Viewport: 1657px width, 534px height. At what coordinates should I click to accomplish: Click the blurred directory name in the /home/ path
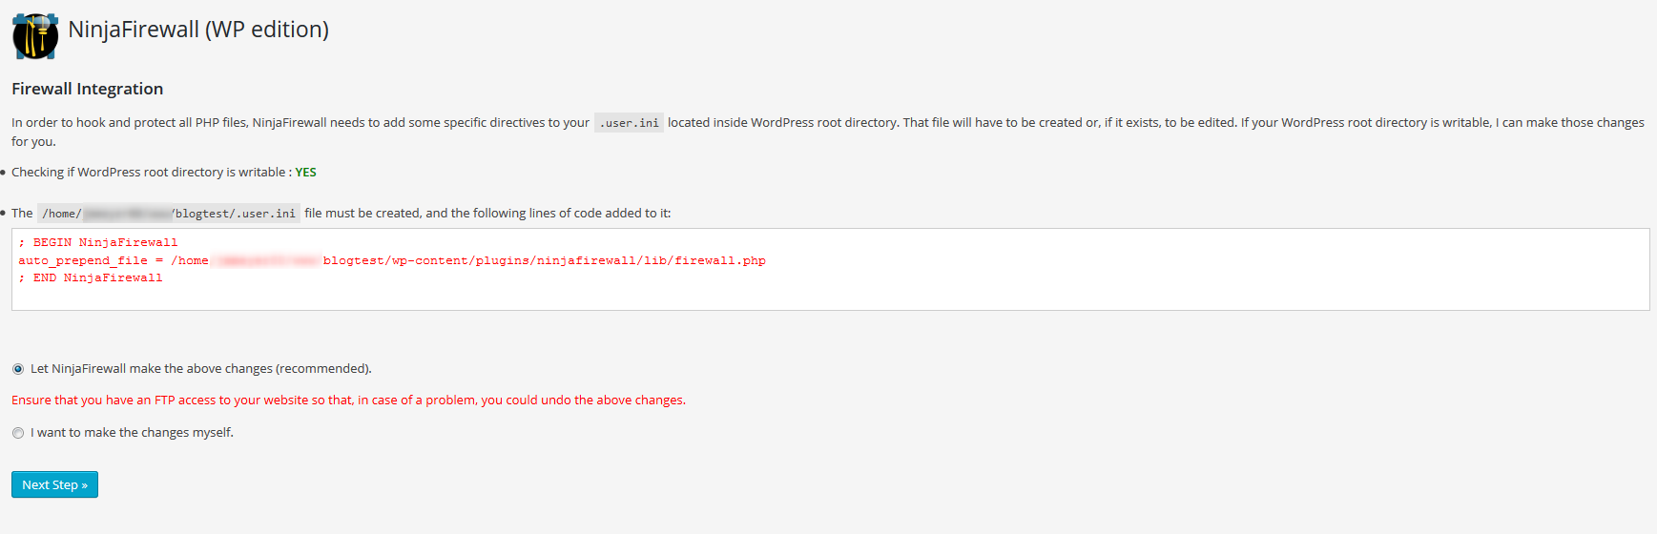pos(126,214)
